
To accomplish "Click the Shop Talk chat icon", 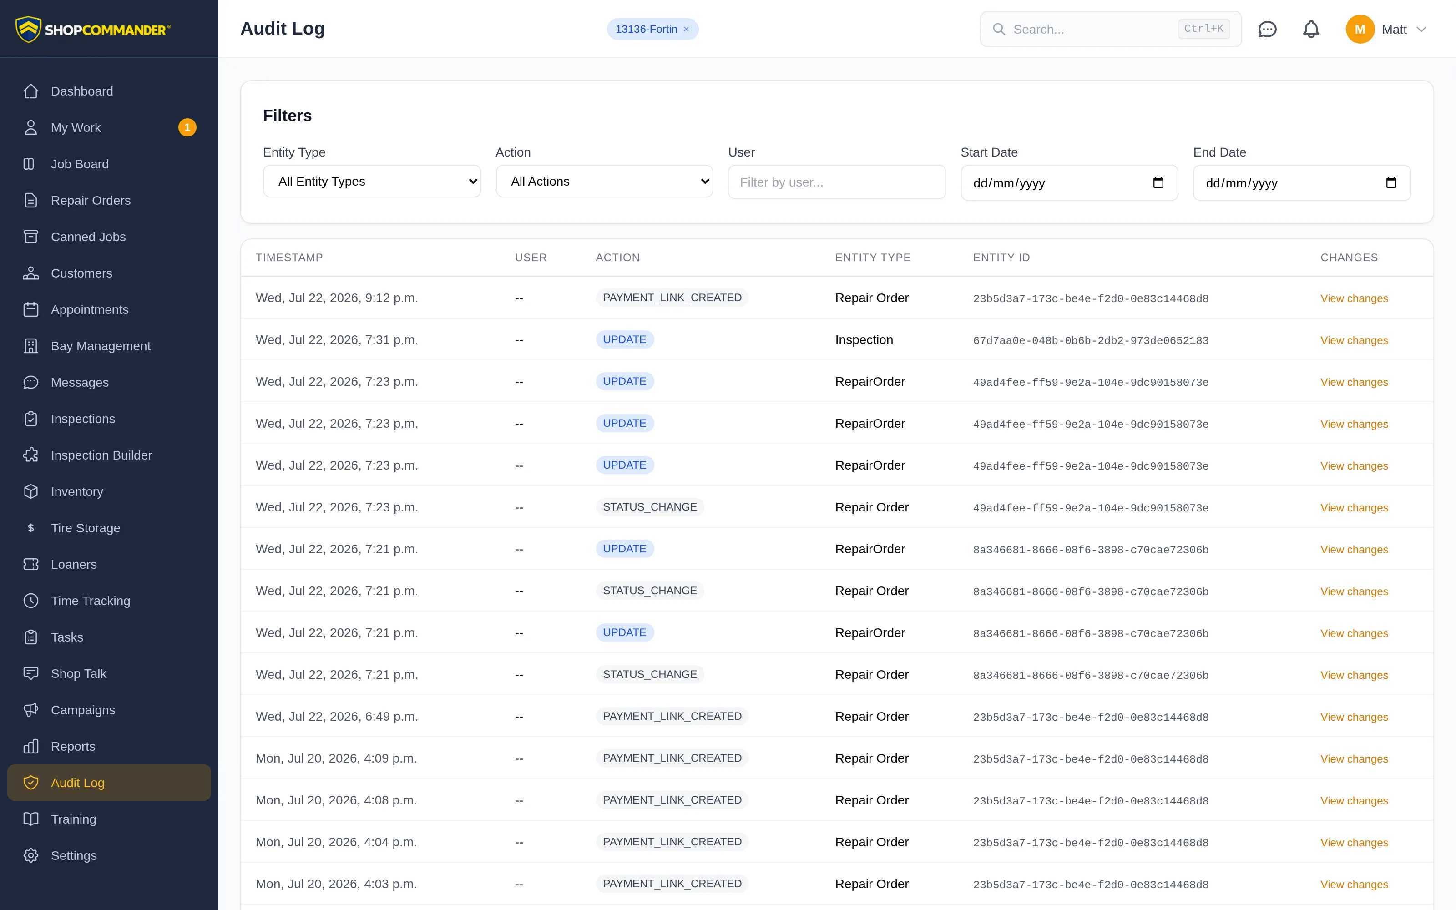I will tap(30, 673).
